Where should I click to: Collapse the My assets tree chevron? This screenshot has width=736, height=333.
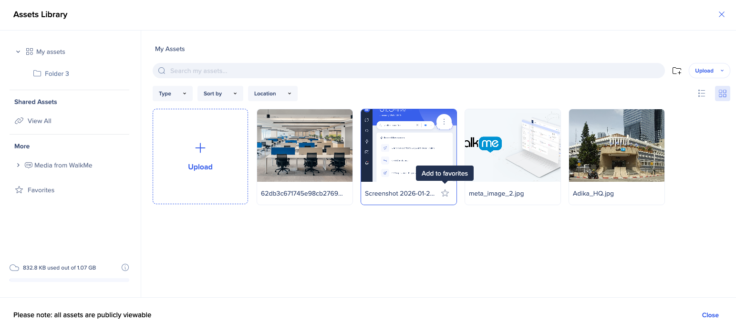18,52
